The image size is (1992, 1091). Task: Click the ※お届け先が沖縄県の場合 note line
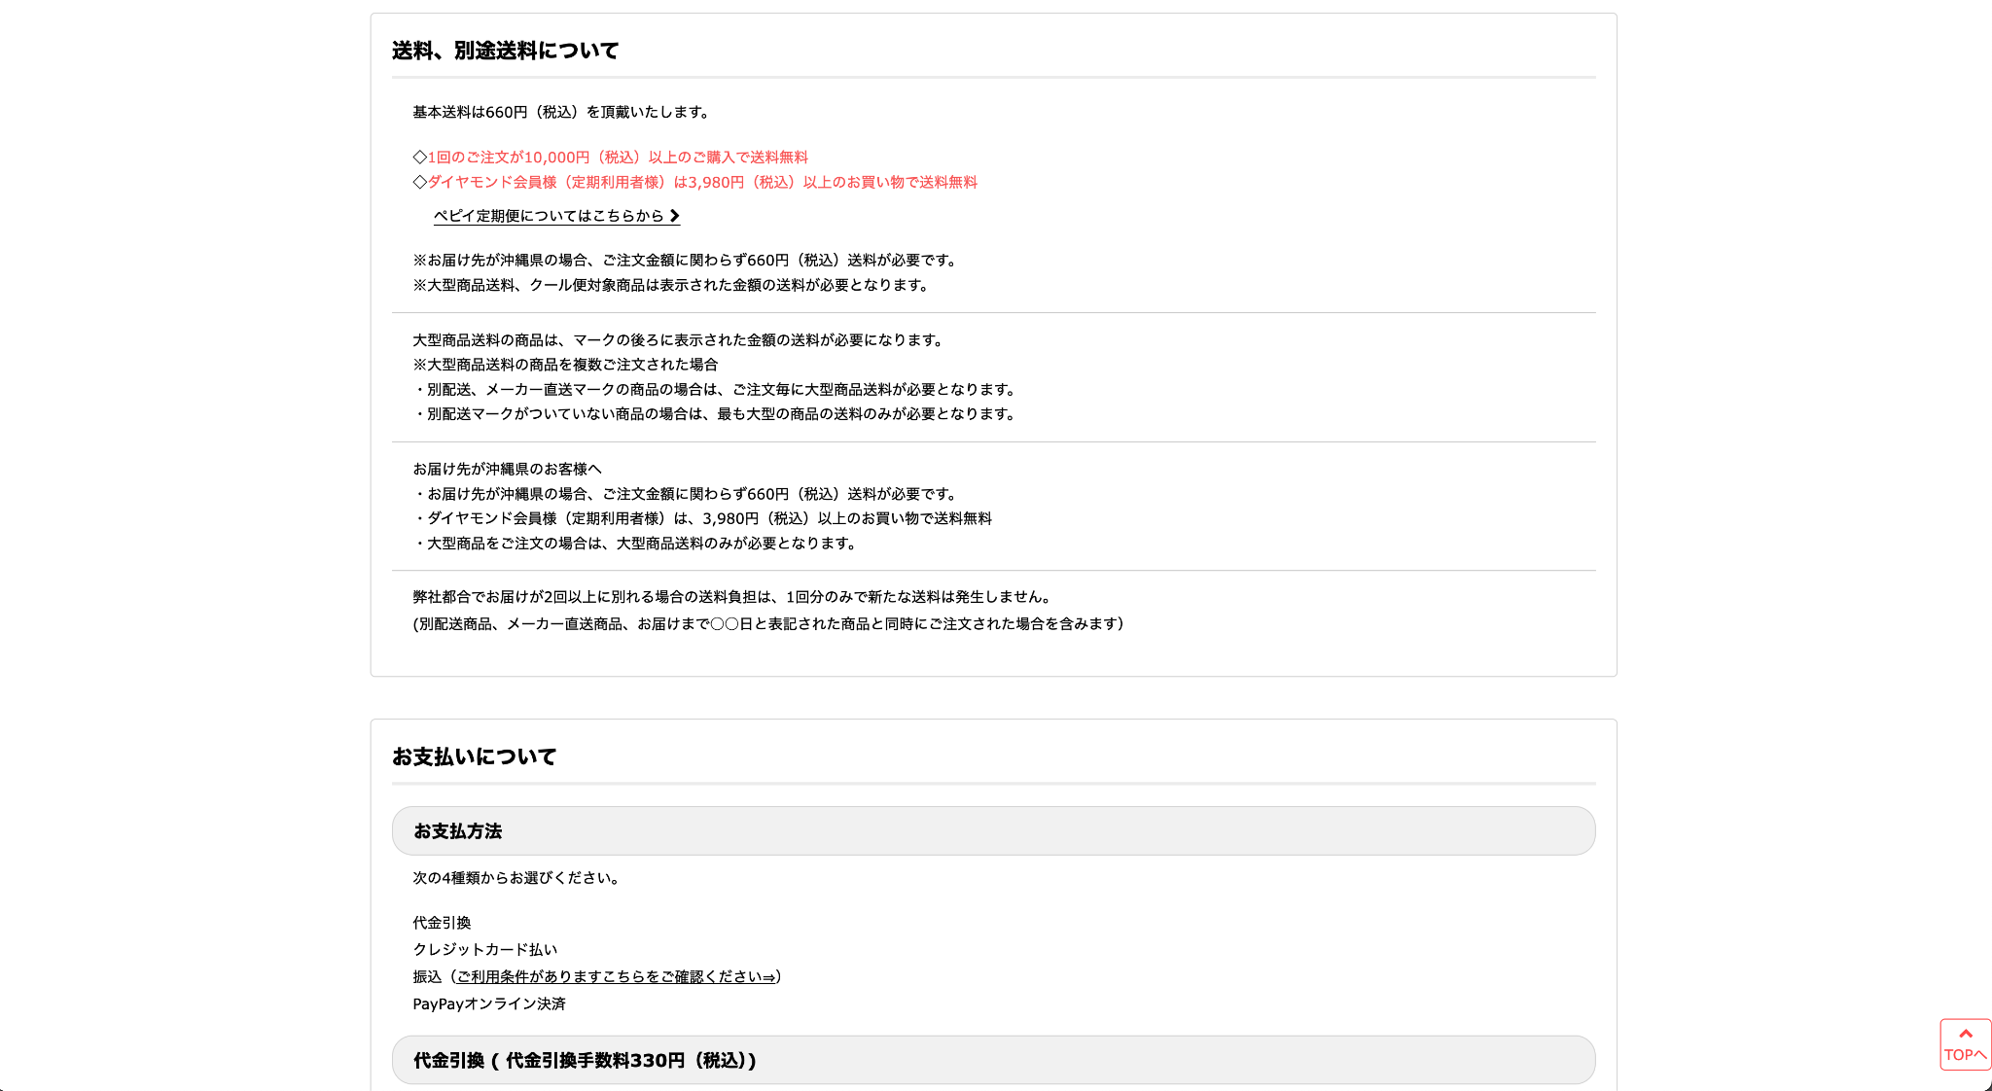(687, 261)
